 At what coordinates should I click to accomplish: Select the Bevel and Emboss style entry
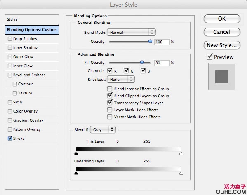tap(29, 75)
